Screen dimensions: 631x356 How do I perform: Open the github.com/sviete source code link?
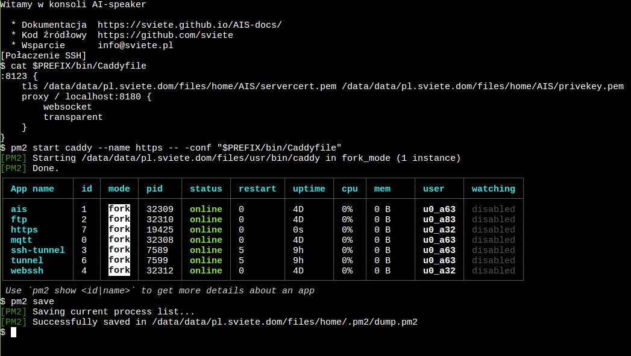point(165,35)
